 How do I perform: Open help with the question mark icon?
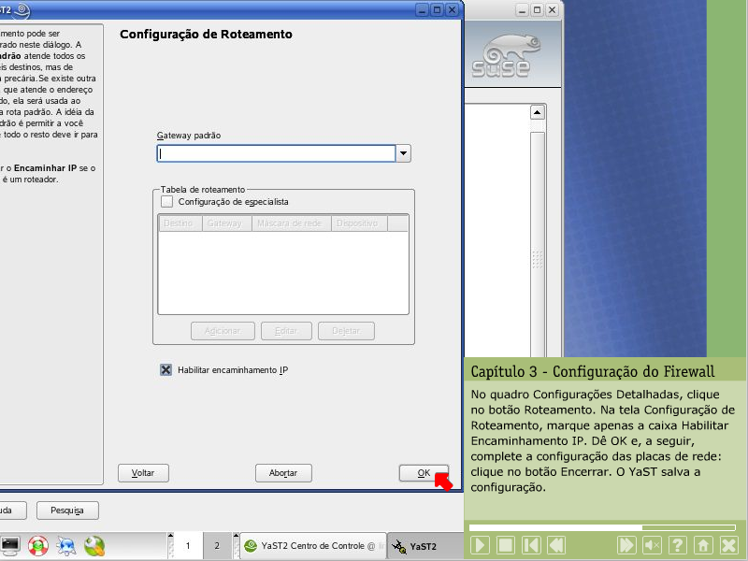pyautogui.click(x=678, y=545)
